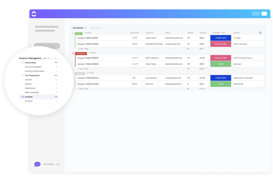Open task Invoice T333-072KJK
The width and height of the screenshot is (273, 183).
pos(88,78)
